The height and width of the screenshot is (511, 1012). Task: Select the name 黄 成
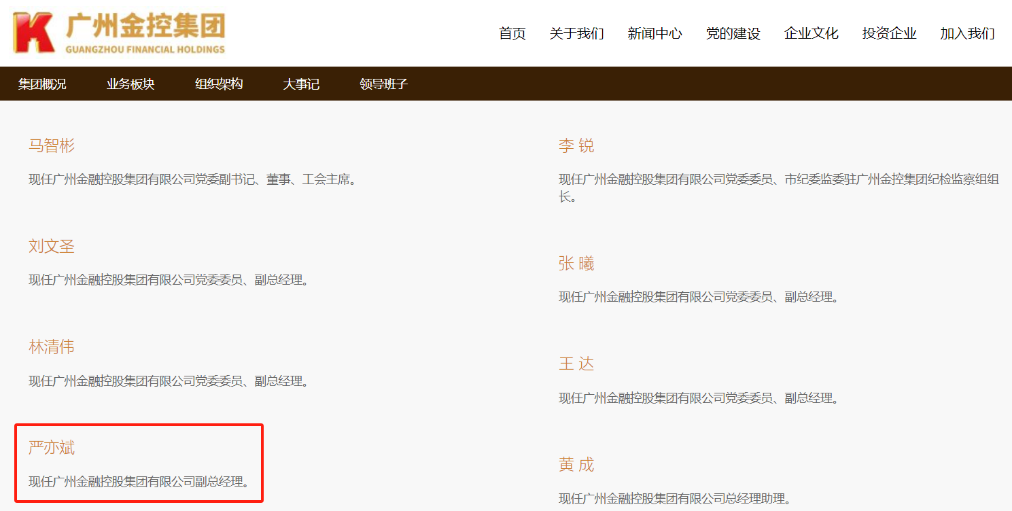click(x=576, y=465)
